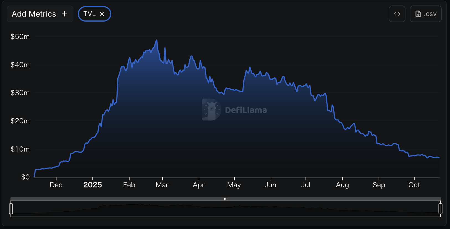Grab the right range slider handle
Image resolution: width=450 pixels, height=229 pixels.
440,209
